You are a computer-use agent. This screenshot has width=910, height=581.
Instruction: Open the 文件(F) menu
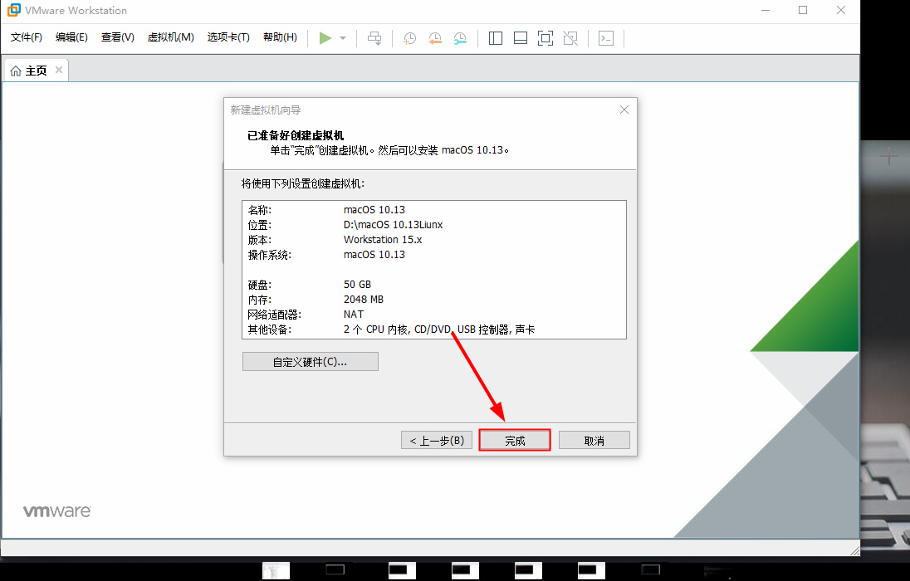[x=26, y=37]
